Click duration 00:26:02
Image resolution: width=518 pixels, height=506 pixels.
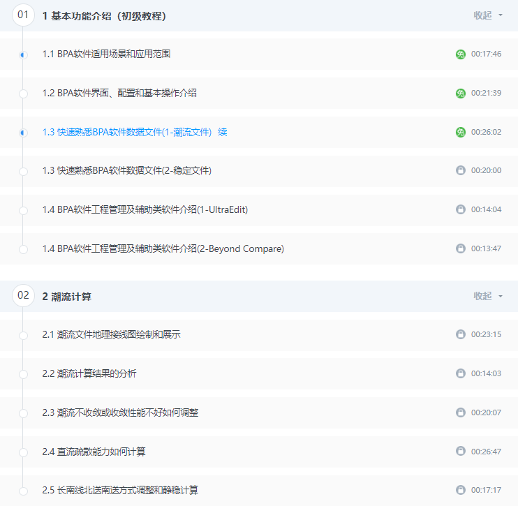pos(486,132)
